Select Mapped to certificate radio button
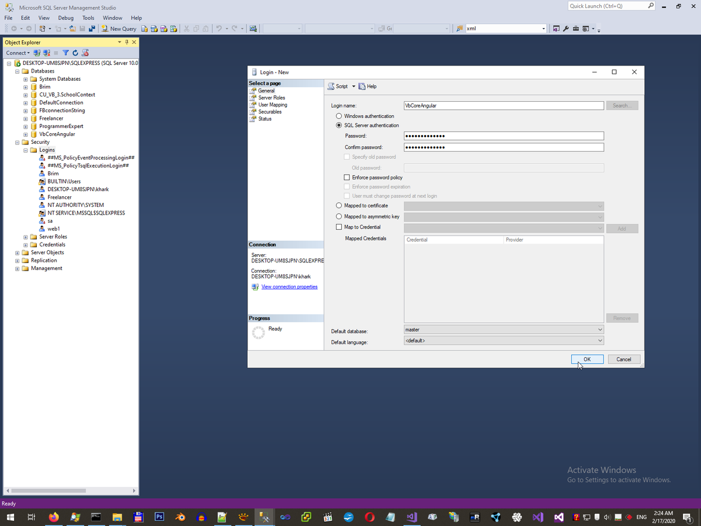 point(339,206)
